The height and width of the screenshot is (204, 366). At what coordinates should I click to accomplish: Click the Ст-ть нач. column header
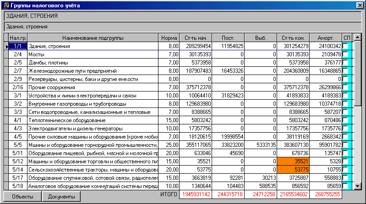click(196, 38)
